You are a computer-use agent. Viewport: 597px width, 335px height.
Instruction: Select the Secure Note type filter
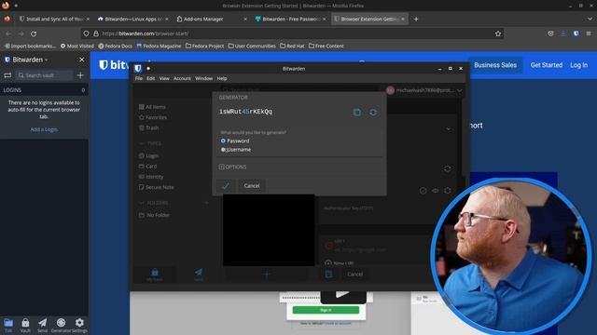[157, 187]
